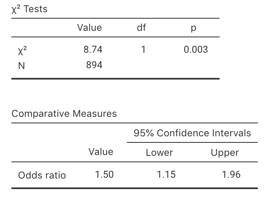
Task: Click the df value of 1
Action: (x=143, y=50)
